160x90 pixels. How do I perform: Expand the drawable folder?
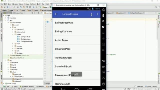8,62
